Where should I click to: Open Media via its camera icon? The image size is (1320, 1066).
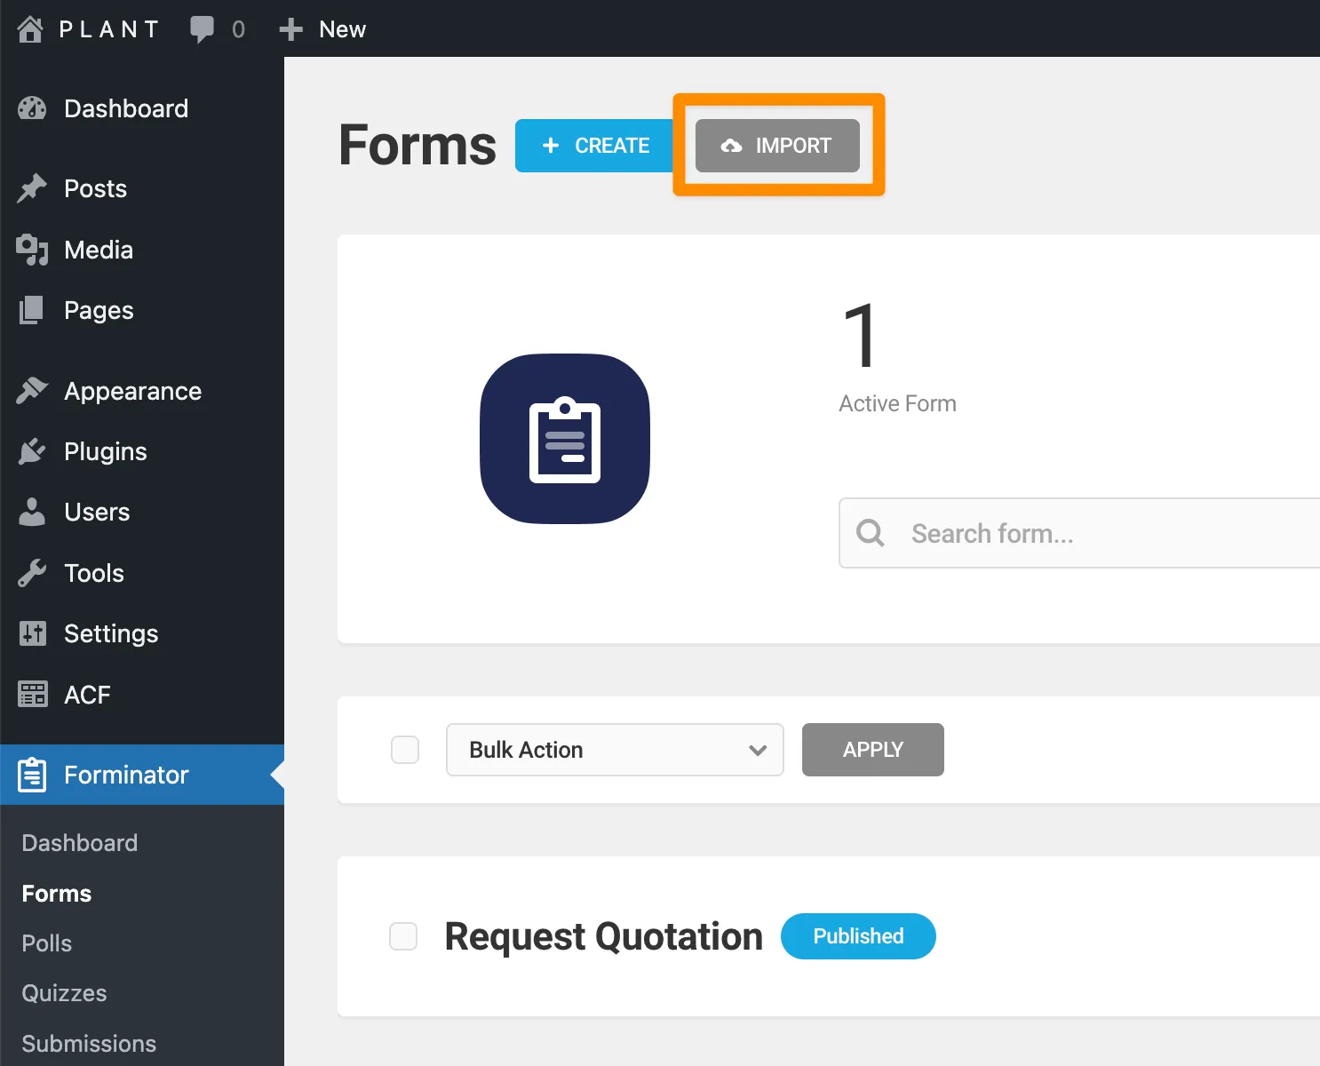(32, 250)
